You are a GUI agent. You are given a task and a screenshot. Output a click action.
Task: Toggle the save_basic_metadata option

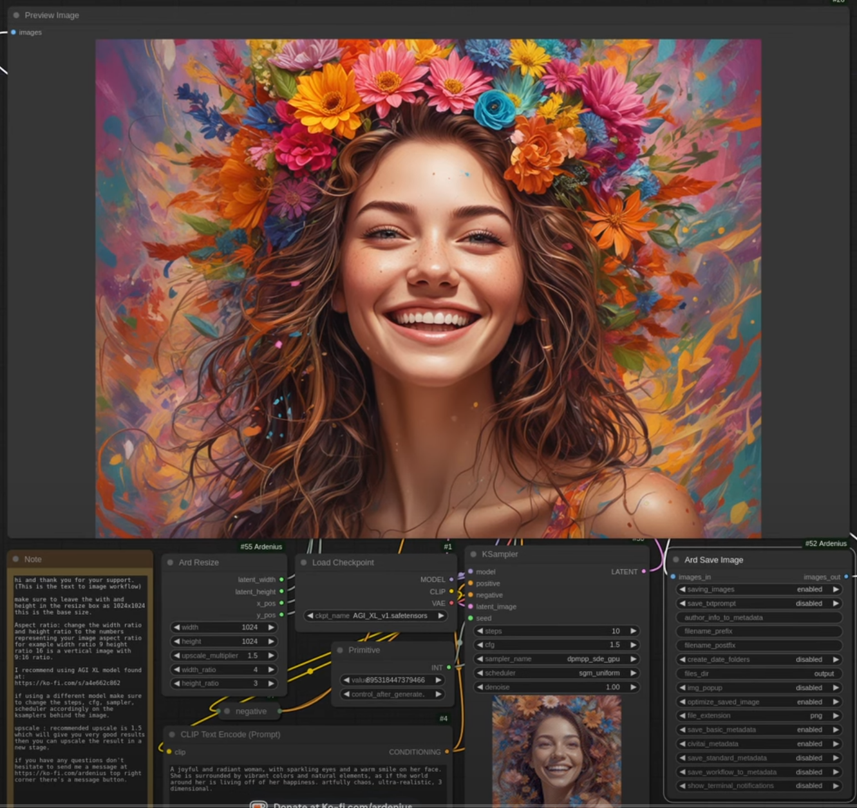tap(759, 729)
